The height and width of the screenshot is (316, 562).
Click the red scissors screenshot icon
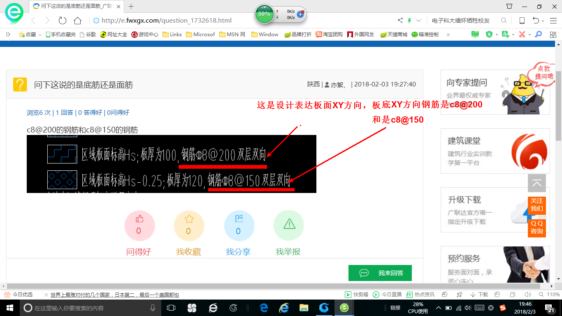click(522, 35)
